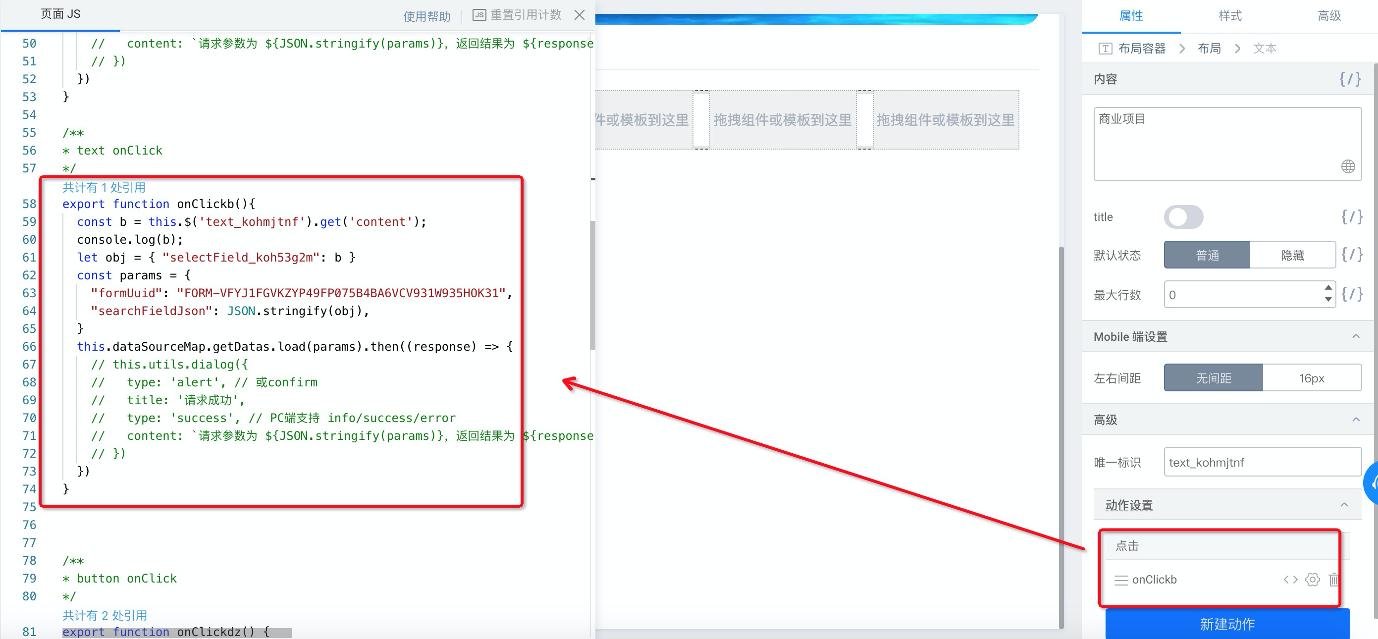Expand the first breadcrumb chevron after 布局容器
This screenshot has width=1378, height=639.
(1182, 49)
